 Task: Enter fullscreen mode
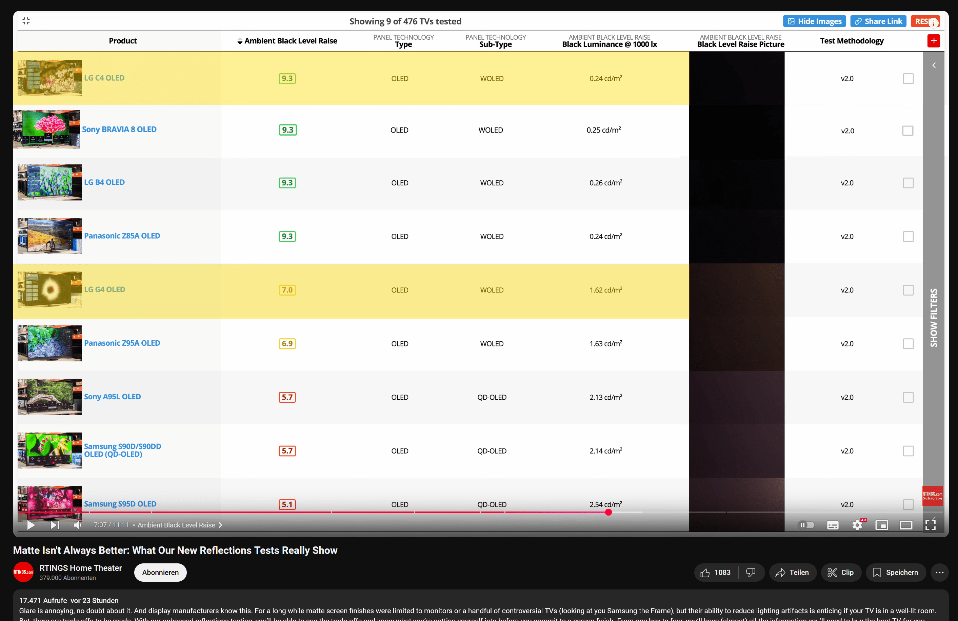(930, 525)
